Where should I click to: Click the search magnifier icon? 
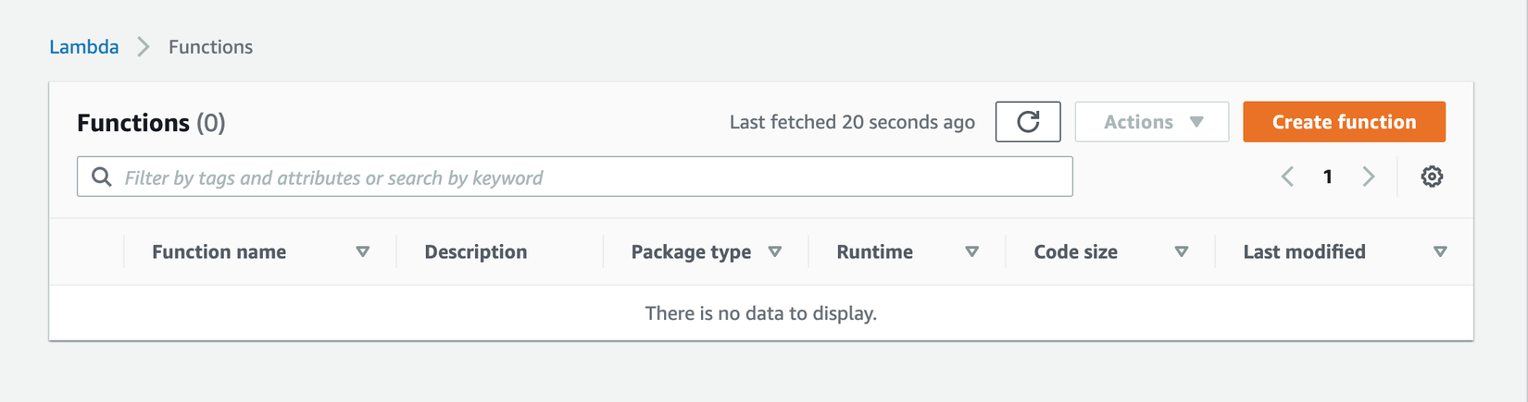pyautogui.click(x=102, y=177)
